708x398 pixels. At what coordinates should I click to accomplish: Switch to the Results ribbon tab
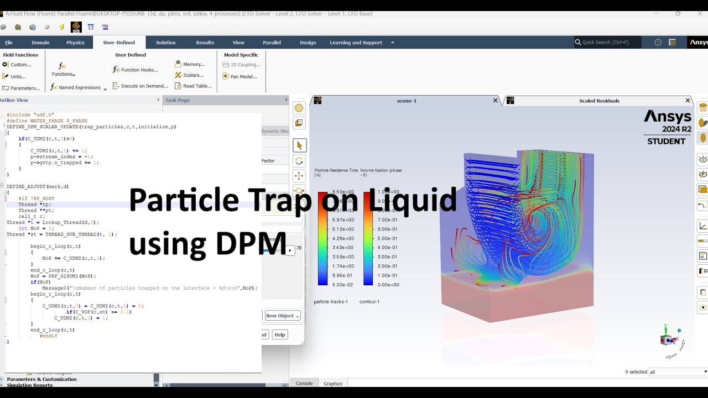coord(205,43)
